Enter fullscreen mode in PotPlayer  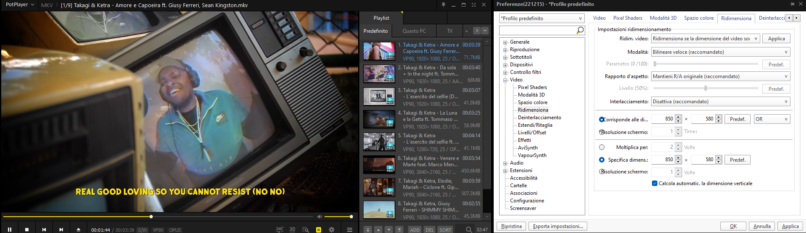pos(474,5)
